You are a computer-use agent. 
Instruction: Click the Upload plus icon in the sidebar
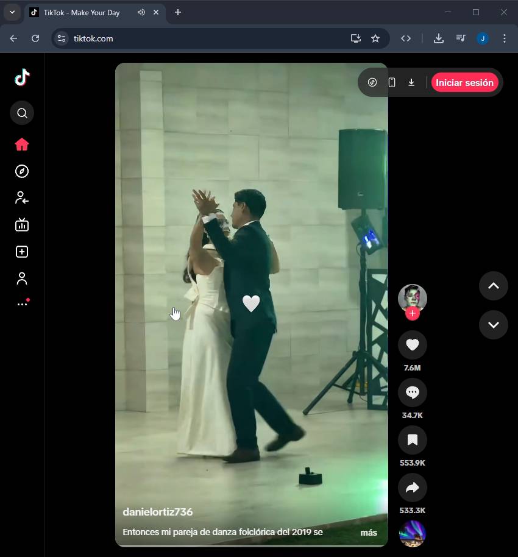click(22, 252)
